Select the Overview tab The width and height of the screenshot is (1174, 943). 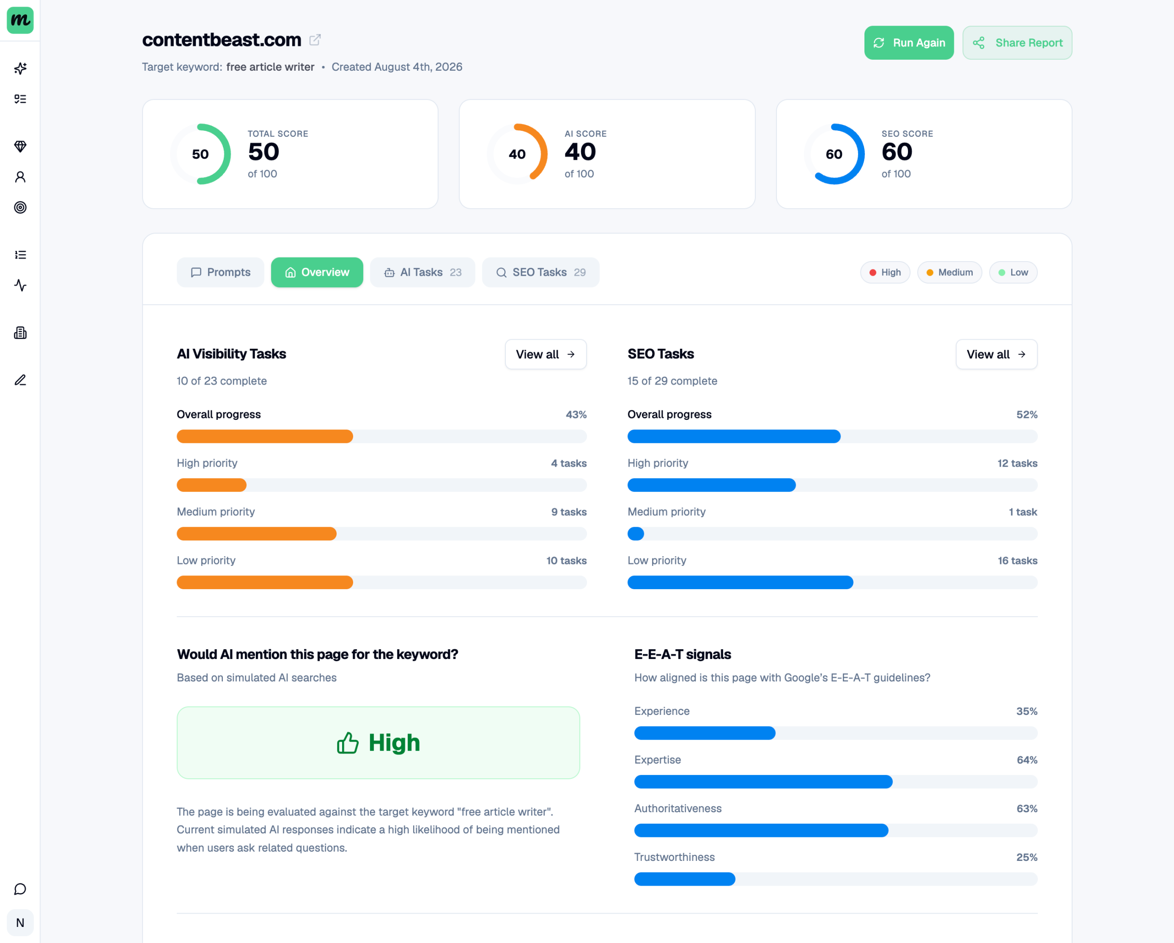(317, 272)
